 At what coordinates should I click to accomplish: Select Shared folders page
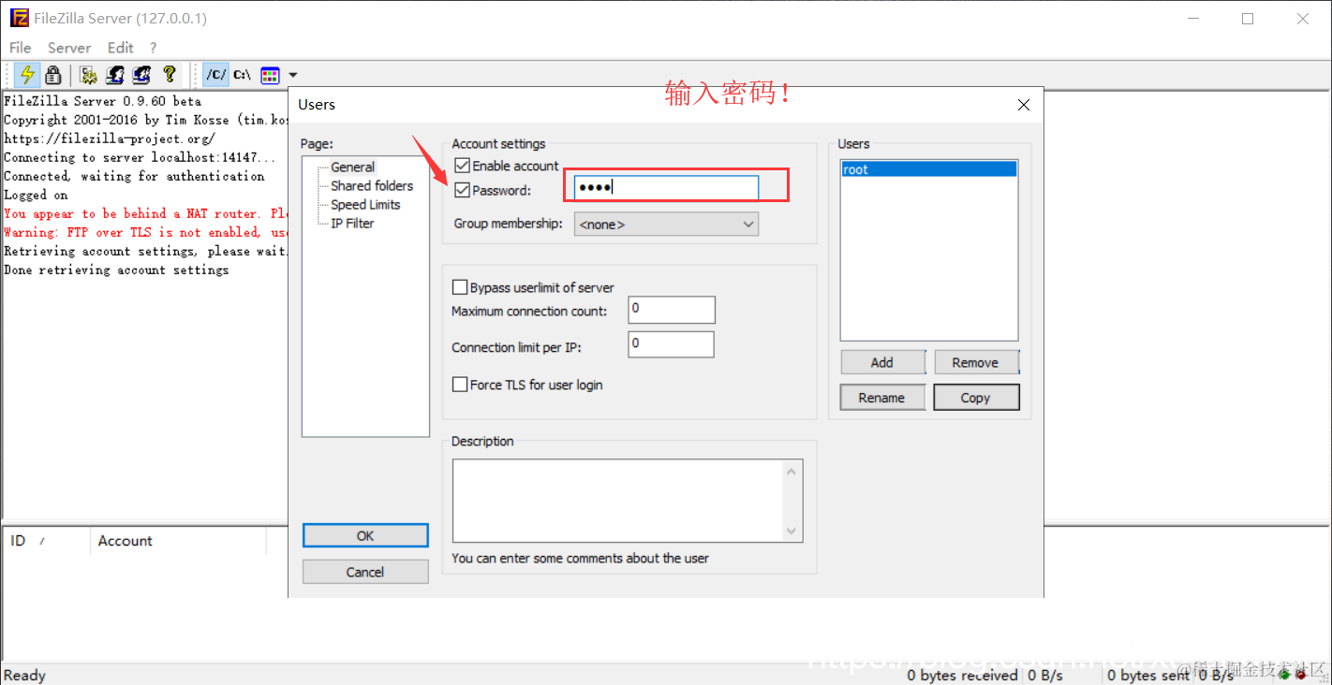[x=372, y=185]
